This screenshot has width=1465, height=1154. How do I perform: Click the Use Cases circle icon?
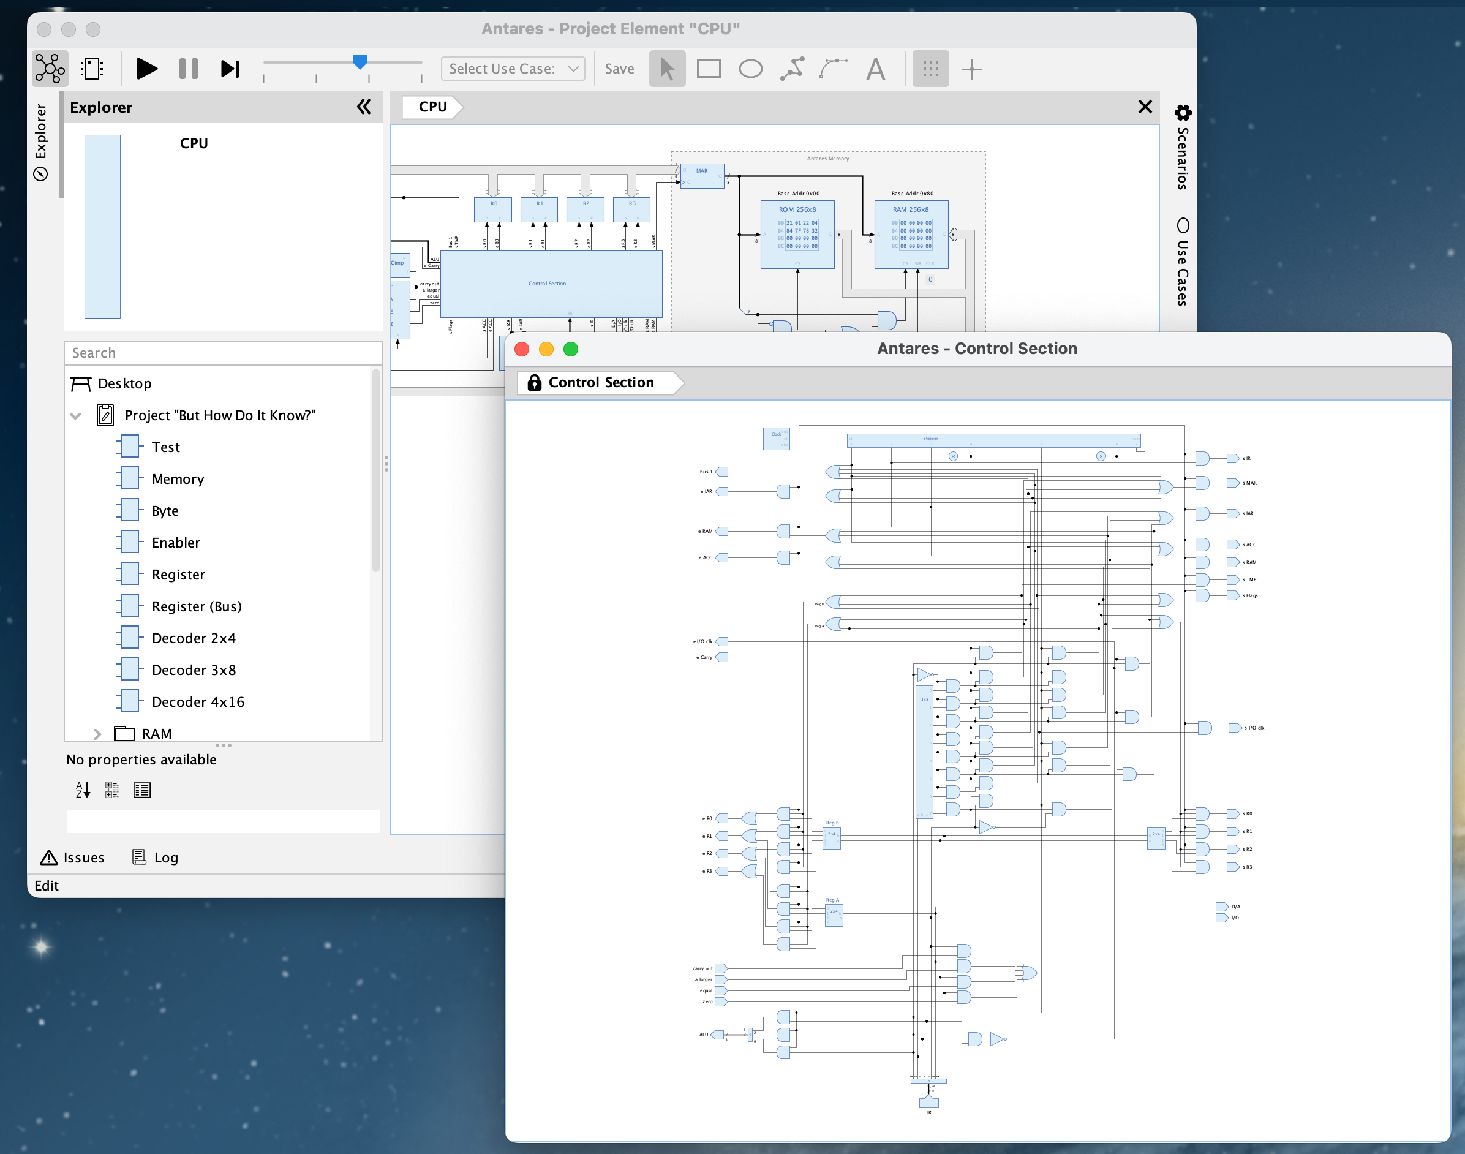(x=1183, y=225)
